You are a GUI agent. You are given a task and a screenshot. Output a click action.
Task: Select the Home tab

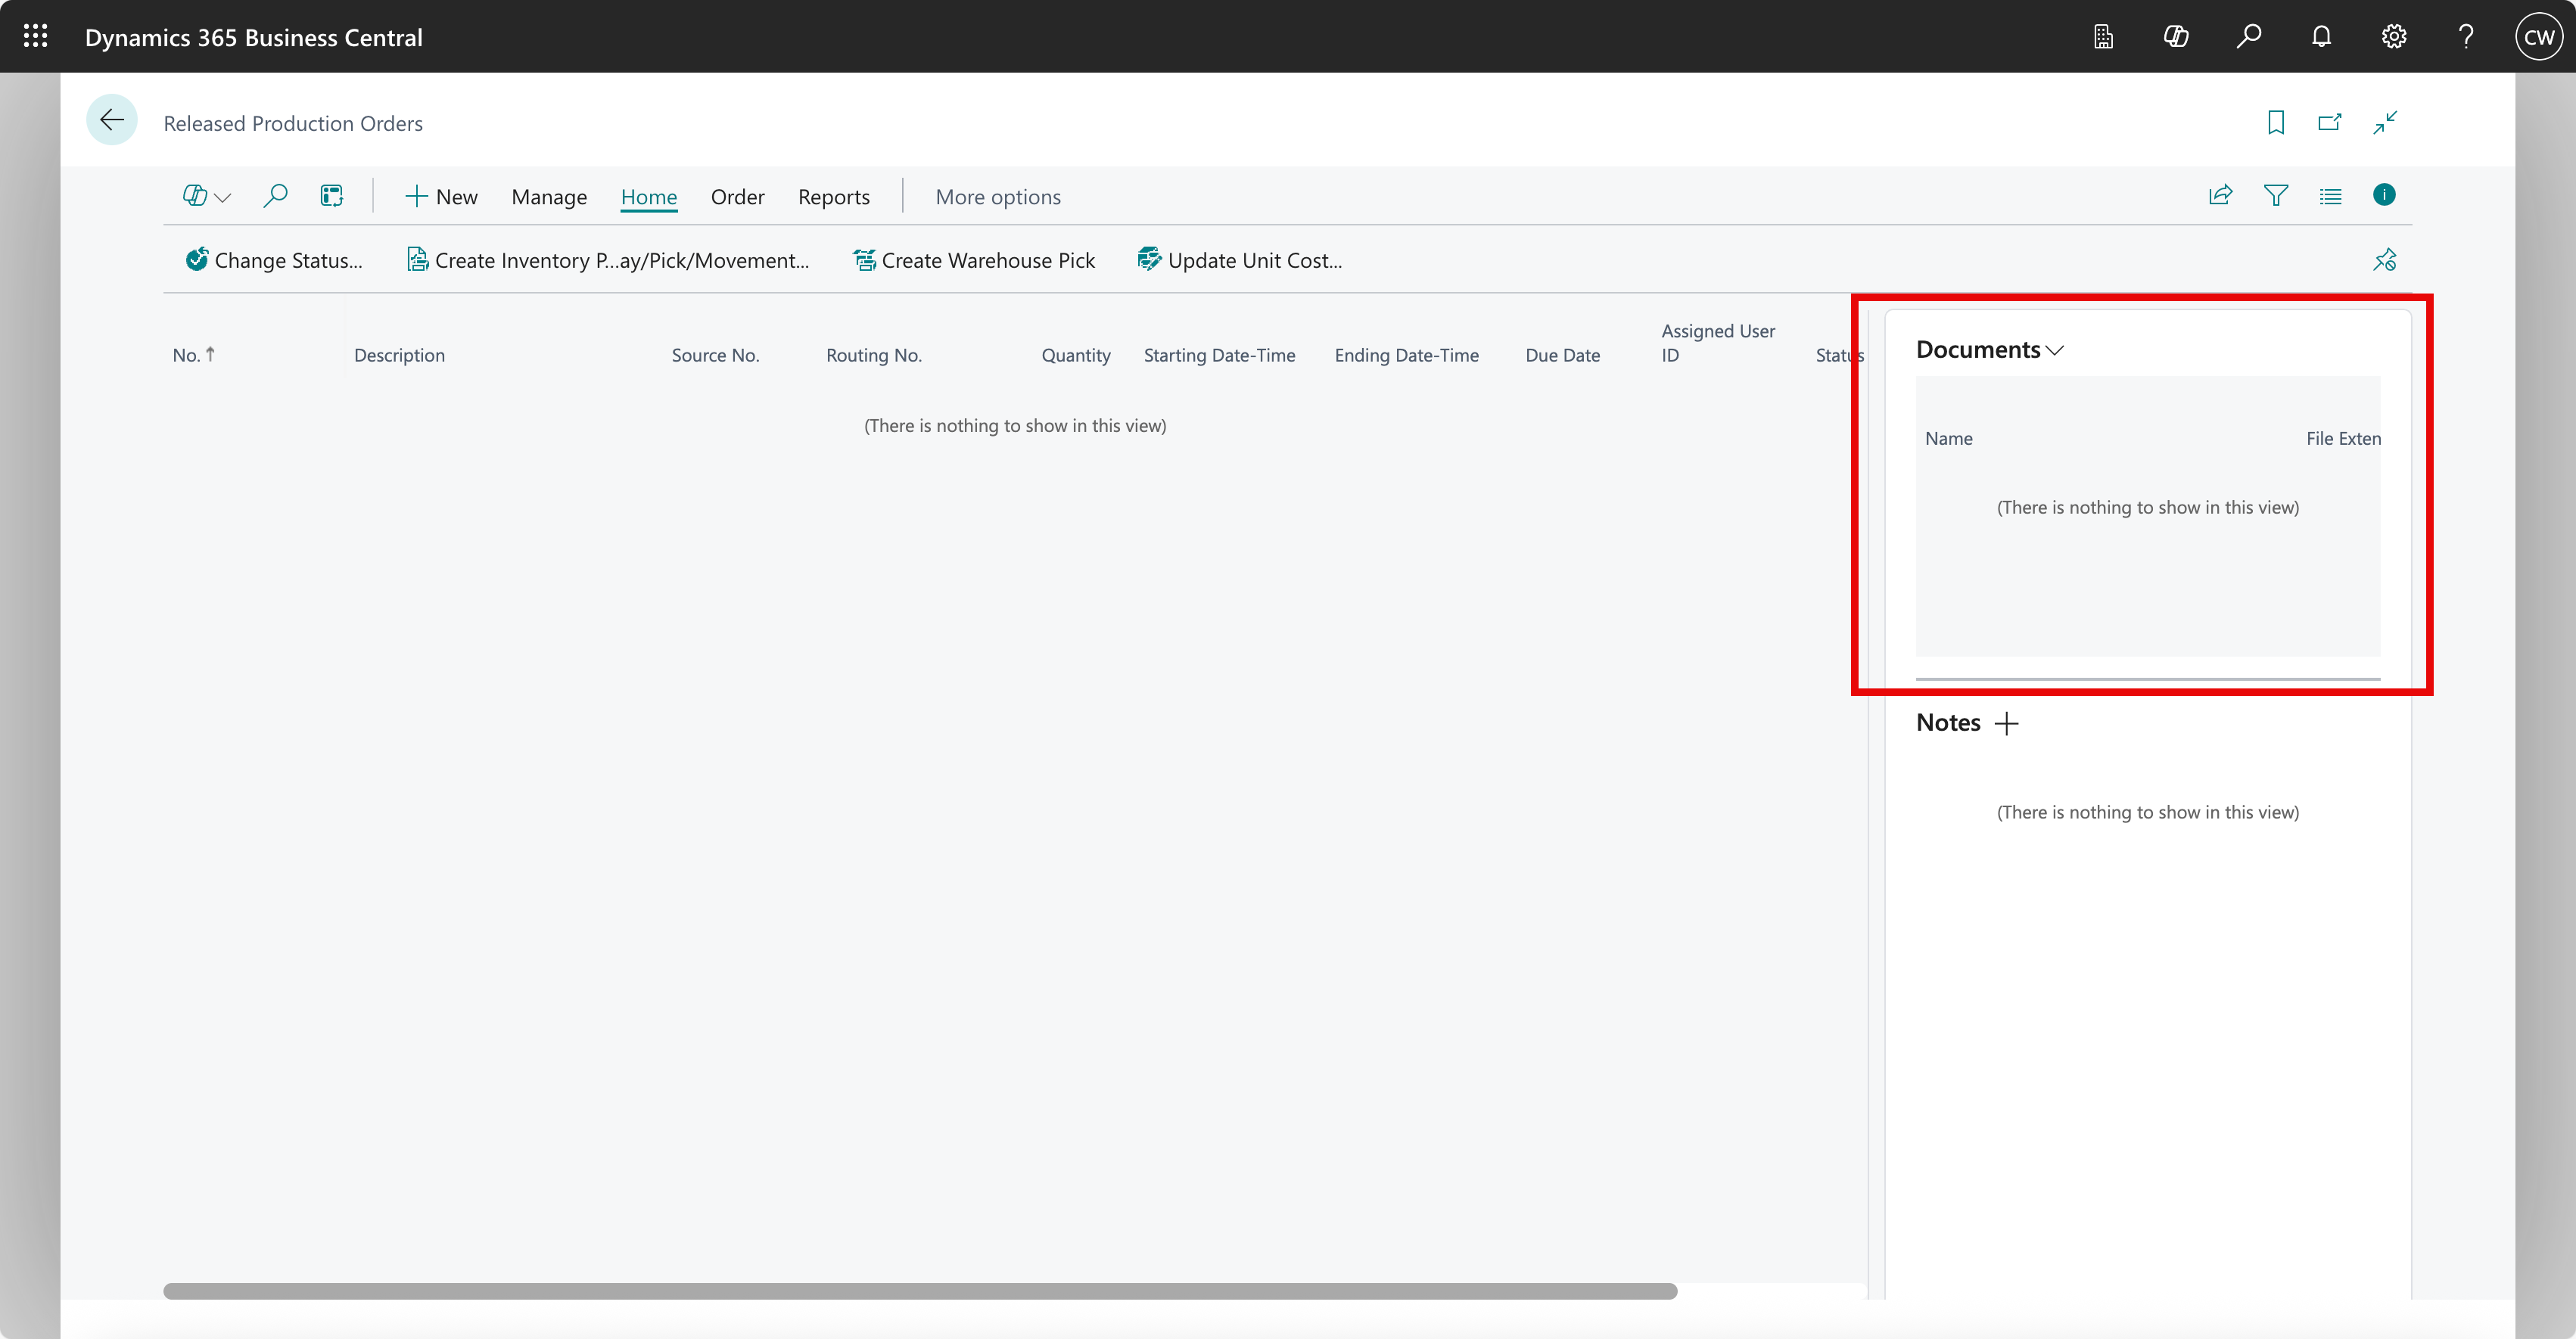[x=649, y=196]
